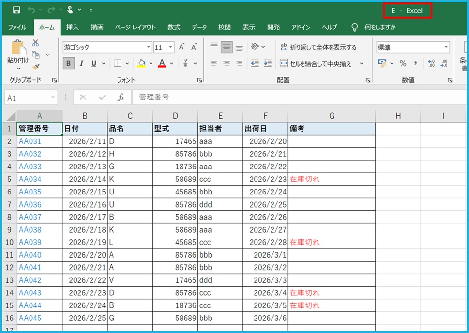
Task: Toggle the middle vertical align button
Action: tap(227, 47)
